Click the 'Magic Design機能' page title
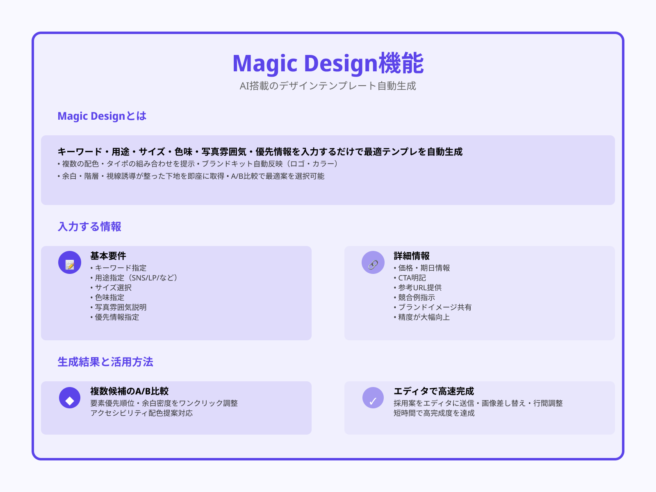Image resolution: width=656 pixels, height=492 pixels. [x=328, y=64]
